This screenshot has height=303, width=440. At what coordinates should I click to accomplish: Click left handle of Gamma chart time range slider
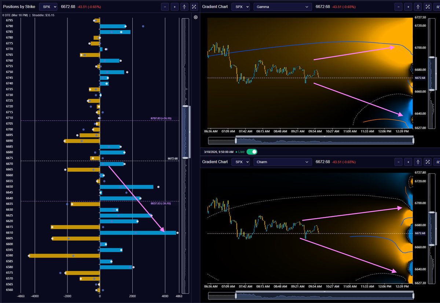236,140
